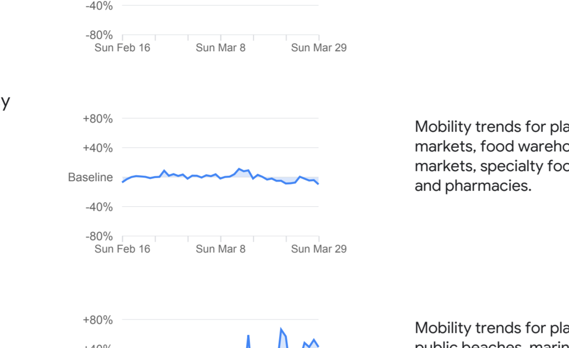This screenshot has height=348, width=569.
Task: Click the '-40%' label on the top chart
Action: point(99,6)
